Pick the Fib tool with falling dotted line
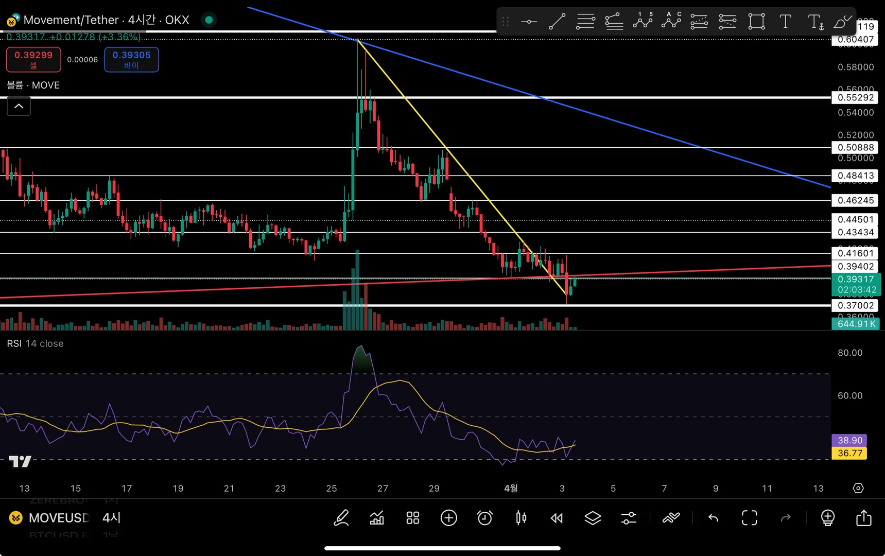 click(727, 22)
